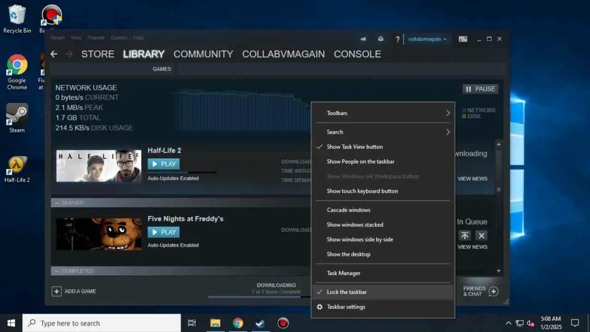Uncheck Show Task View button
590x332 pixels.
point(383,147)
